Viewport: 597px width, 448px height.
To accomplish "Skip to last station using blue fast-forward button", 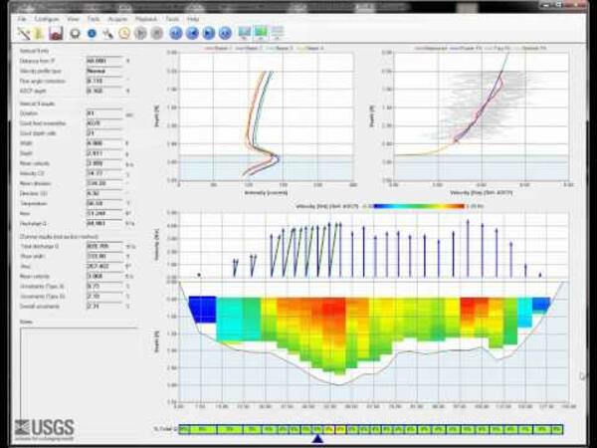I will tap(225, 33).
